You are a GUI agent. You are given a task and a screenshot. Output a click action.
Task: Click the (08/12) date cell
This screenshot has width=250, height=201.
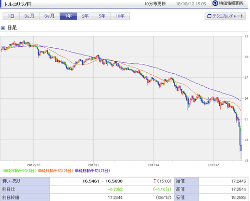(x=164, y=197)
